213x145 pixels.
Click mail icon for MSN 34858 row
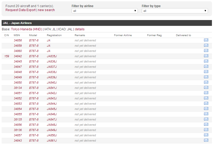coord(206,40)
